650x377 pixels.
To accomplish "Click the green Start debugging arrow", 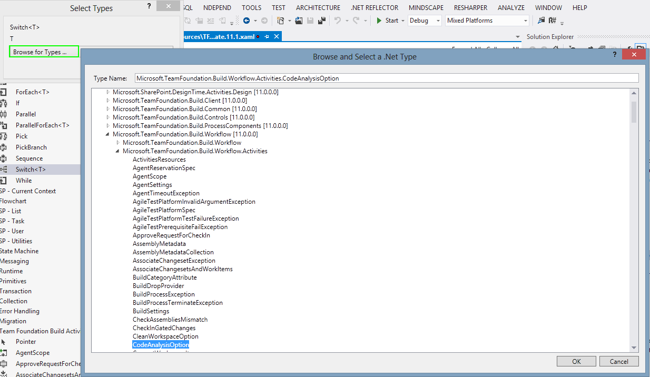I will (379, 21).
